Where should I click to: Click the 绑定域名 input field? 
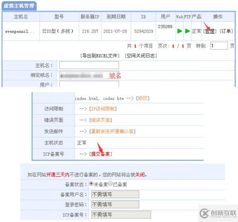point(89,75)
